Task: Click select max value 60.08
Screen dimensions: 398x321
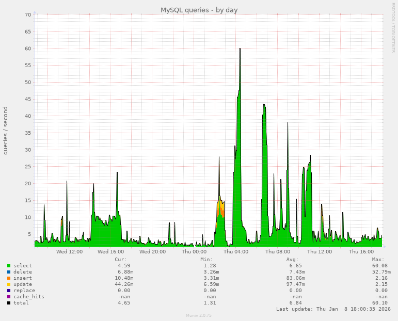Action: point(380,266)
